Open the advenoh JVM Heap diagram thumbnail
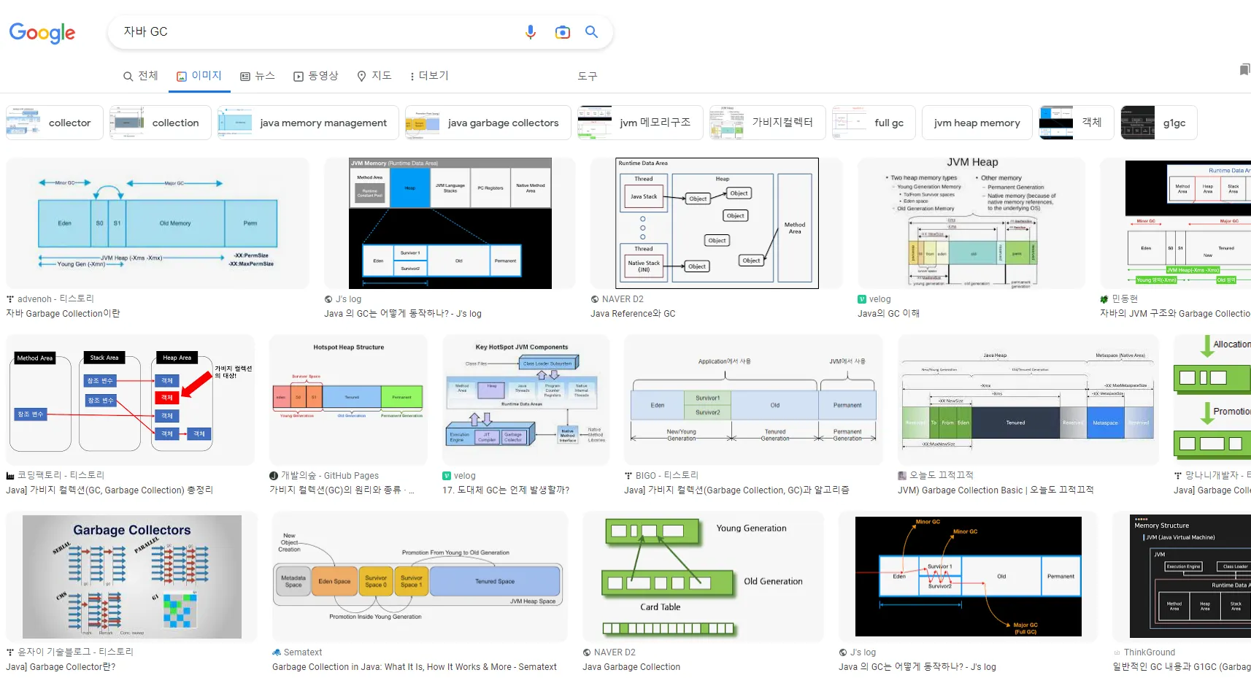The height and width of the screenshot is (678, 1251). (158, 223)
